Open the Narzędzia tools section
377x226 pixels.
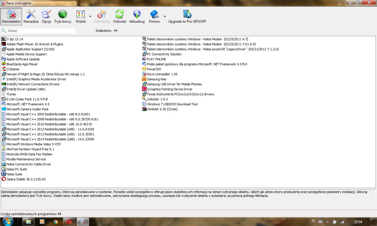tap(31, 16)
